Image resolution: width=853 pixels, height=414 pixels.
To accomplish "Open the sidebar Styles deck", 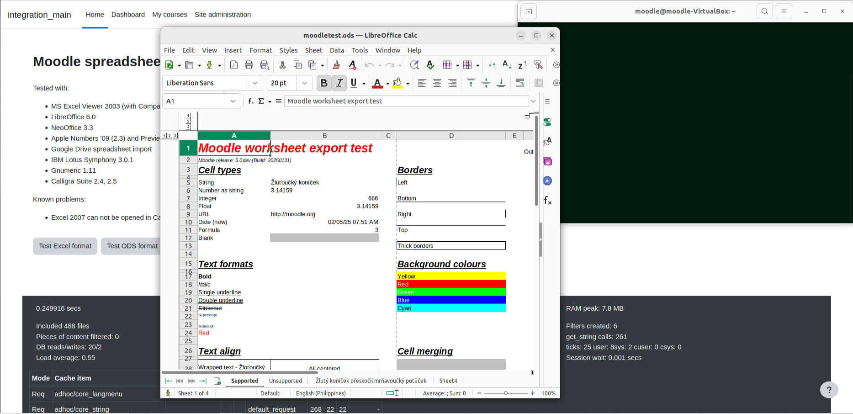I will tap(547, 142).
